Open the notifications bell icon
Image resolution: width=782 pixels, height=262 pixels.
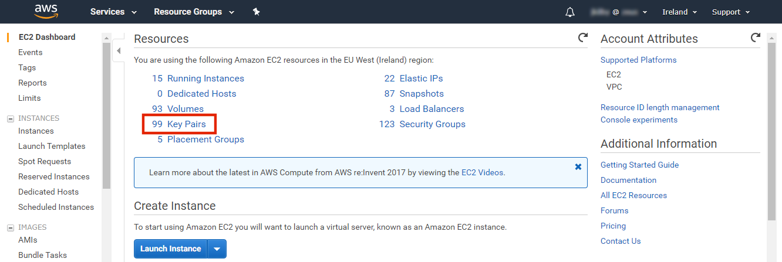tap(570, 12)
